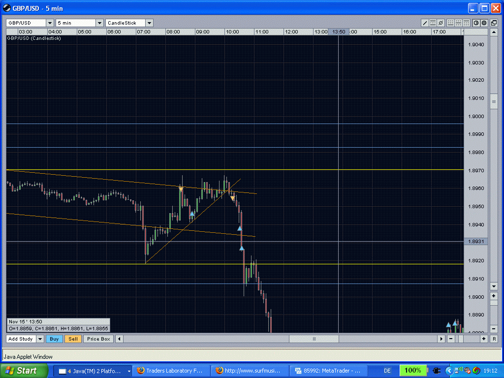This screenshot has width=504, height=378.
Task: Click the O=1.8859 OHLC values line
Action: [59, 329]
